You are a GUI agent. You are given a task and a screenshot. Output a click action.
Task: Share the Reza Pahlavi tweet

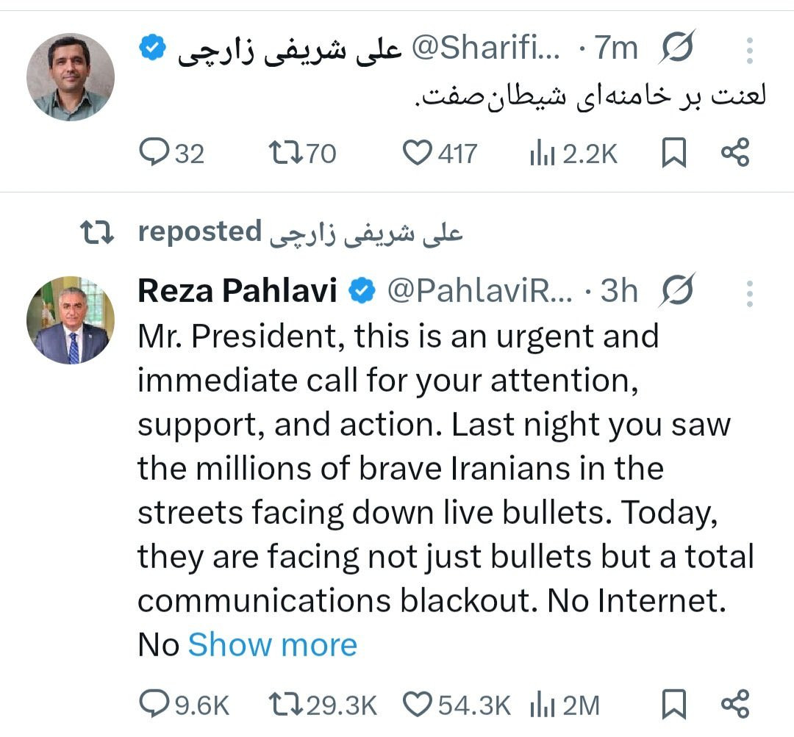(x=735, y=705)
